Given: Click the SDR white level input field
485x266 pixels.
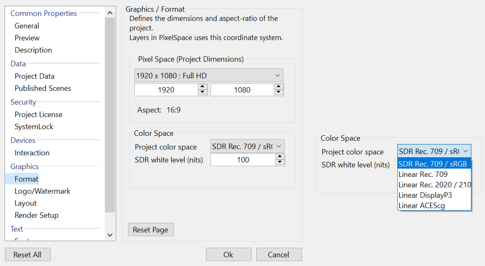Looking at the screenshot, I should click(243, 160).
